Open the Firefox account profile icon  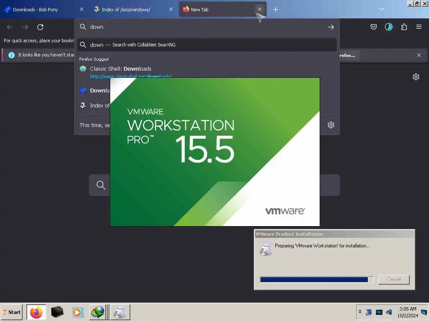click(388, 27)
